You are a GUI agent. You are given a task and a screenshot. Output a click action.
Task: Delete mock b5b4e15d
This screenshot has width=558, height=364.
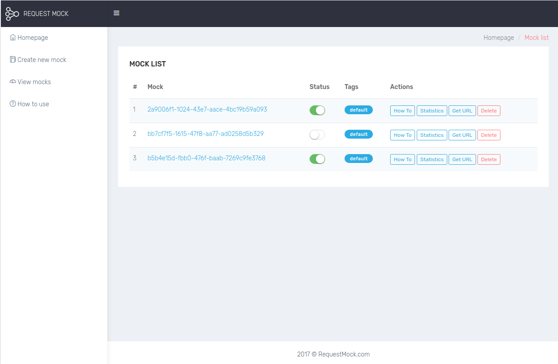point(489,159)
